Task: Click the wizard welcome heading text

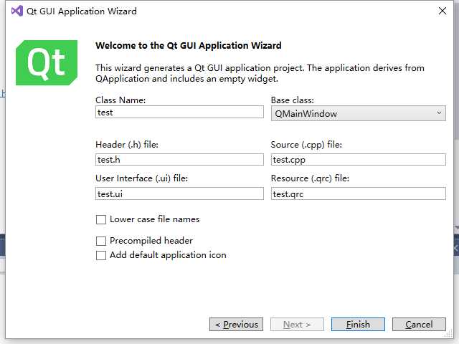Action: pyautogui.click(x=189, y=46)
